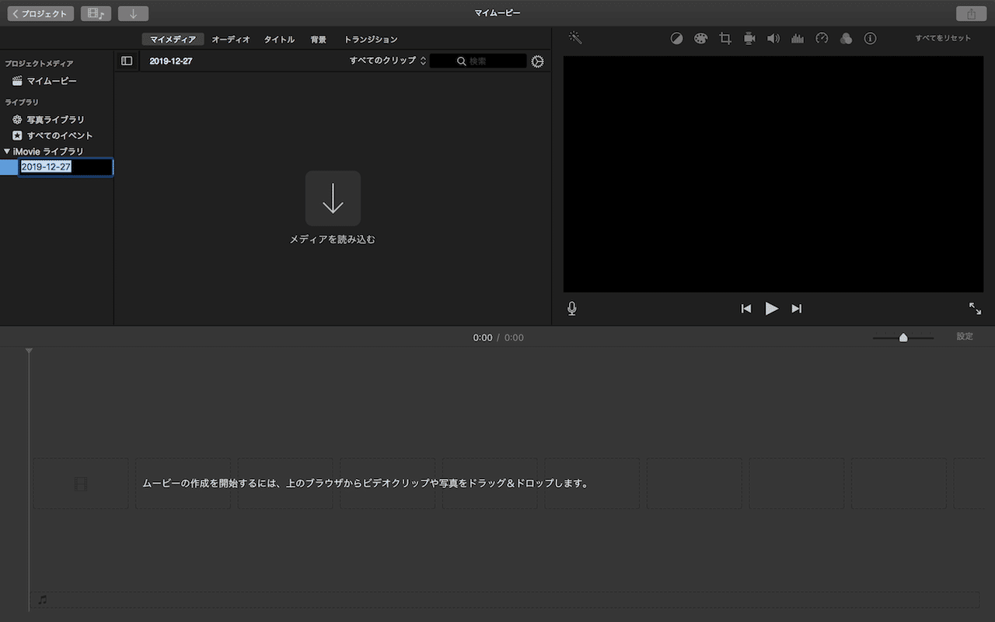
Task: Open the volume speaker tool
Action: [773, 38]
